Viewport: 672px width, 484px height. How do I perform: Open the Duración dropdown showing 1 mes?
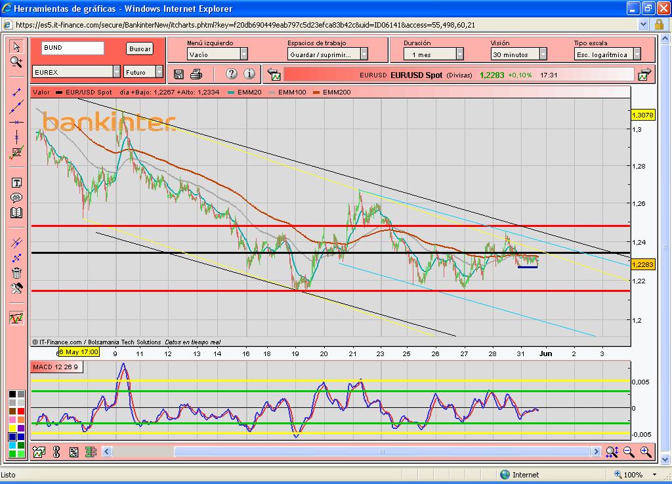pyautogui.click(x=459, y=54)
